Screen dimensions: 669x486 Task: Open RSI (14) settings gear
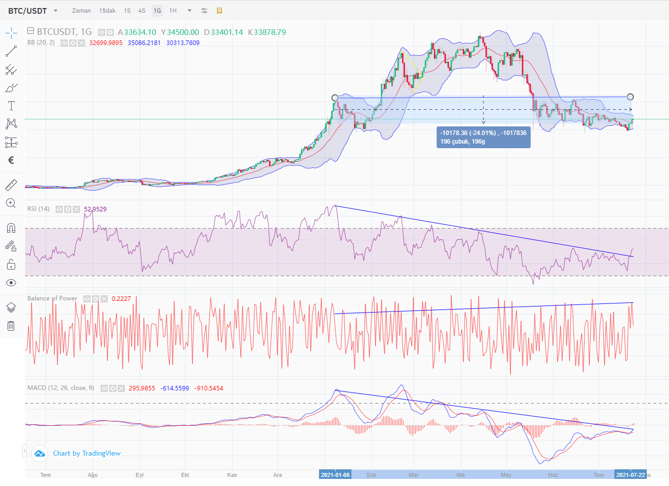[68, 209]
